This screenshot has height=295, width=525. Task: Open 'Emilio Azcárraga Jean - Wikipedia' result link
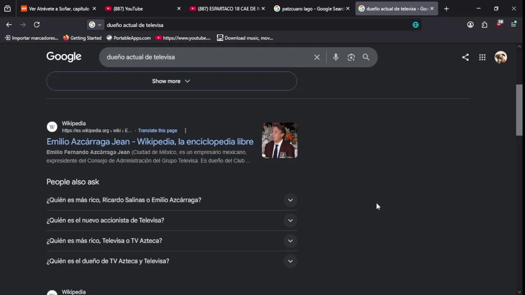pos(150,142)
